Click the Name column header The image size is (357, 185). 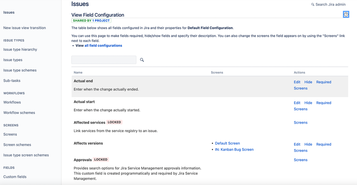click(78, 72)
